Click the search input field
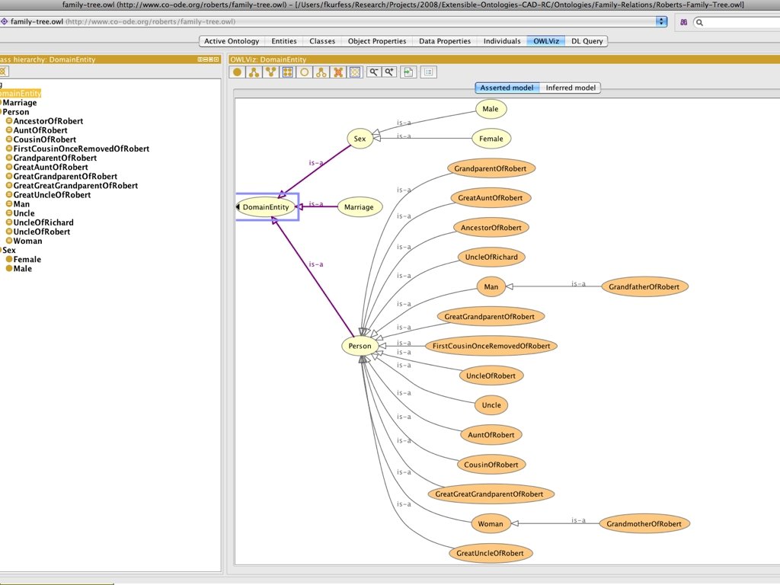 pos(738,22)
